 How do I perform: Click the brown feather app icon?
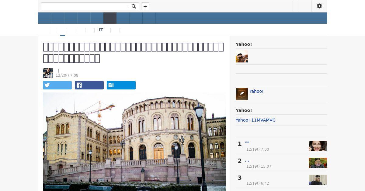[x=242, y=94]
